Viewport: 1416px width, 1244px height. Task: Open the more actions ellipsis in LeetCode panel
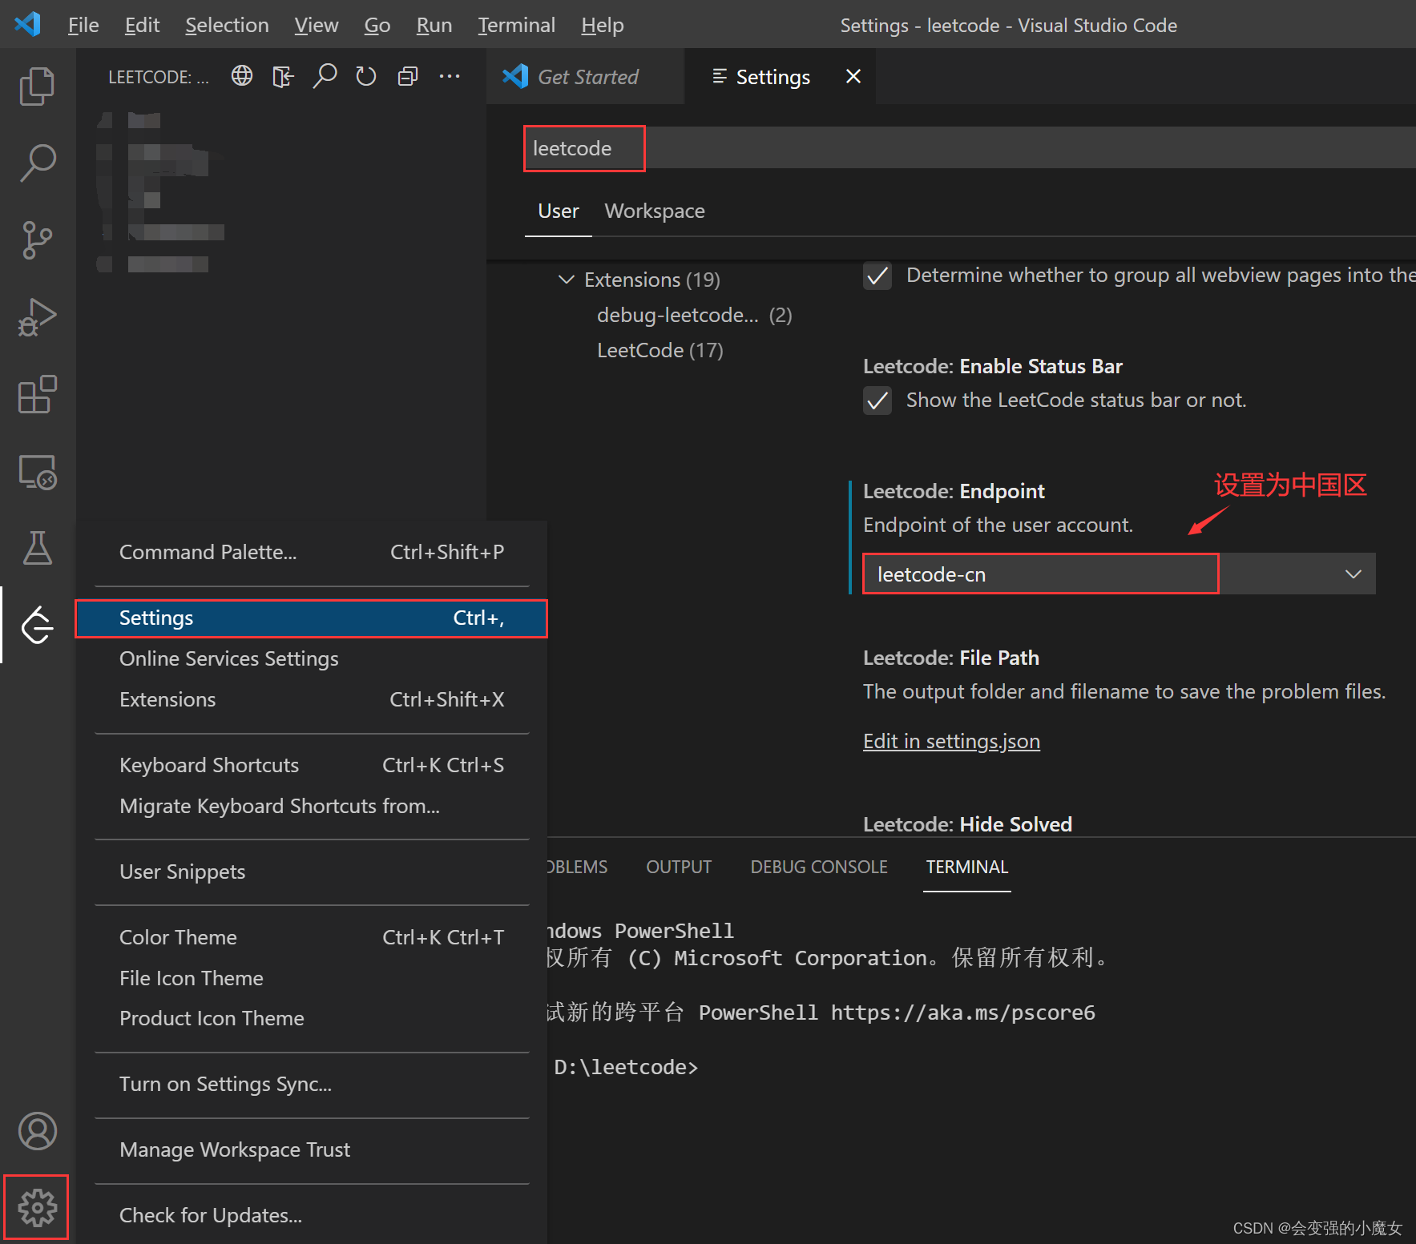coord(450,76)
